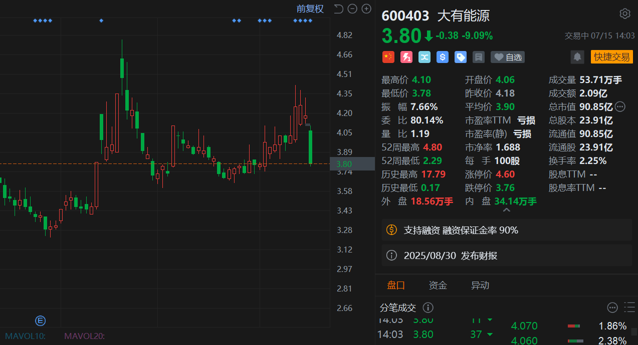
Task: Click the MAVOL10 indicator label
Action: coord(26,336)
